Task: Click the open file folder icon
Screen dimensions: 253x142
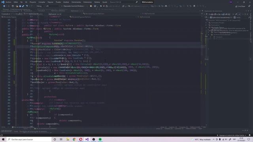Action: tap(17, 6)
